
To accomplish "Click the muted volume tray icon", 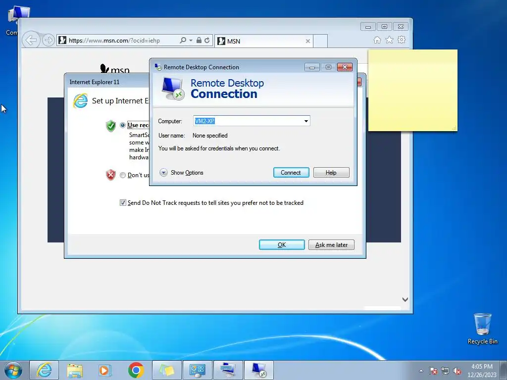I will point(457,371).
